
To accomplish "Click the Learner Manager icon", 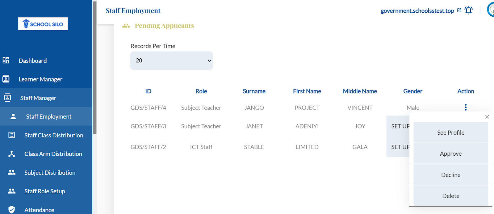I will 6,79.
